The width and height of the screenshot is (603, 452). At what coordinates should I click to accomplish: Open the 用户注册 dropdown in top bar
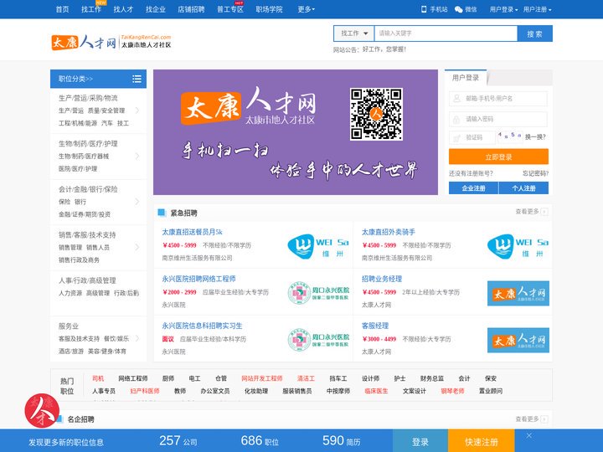tap(537, 9)
